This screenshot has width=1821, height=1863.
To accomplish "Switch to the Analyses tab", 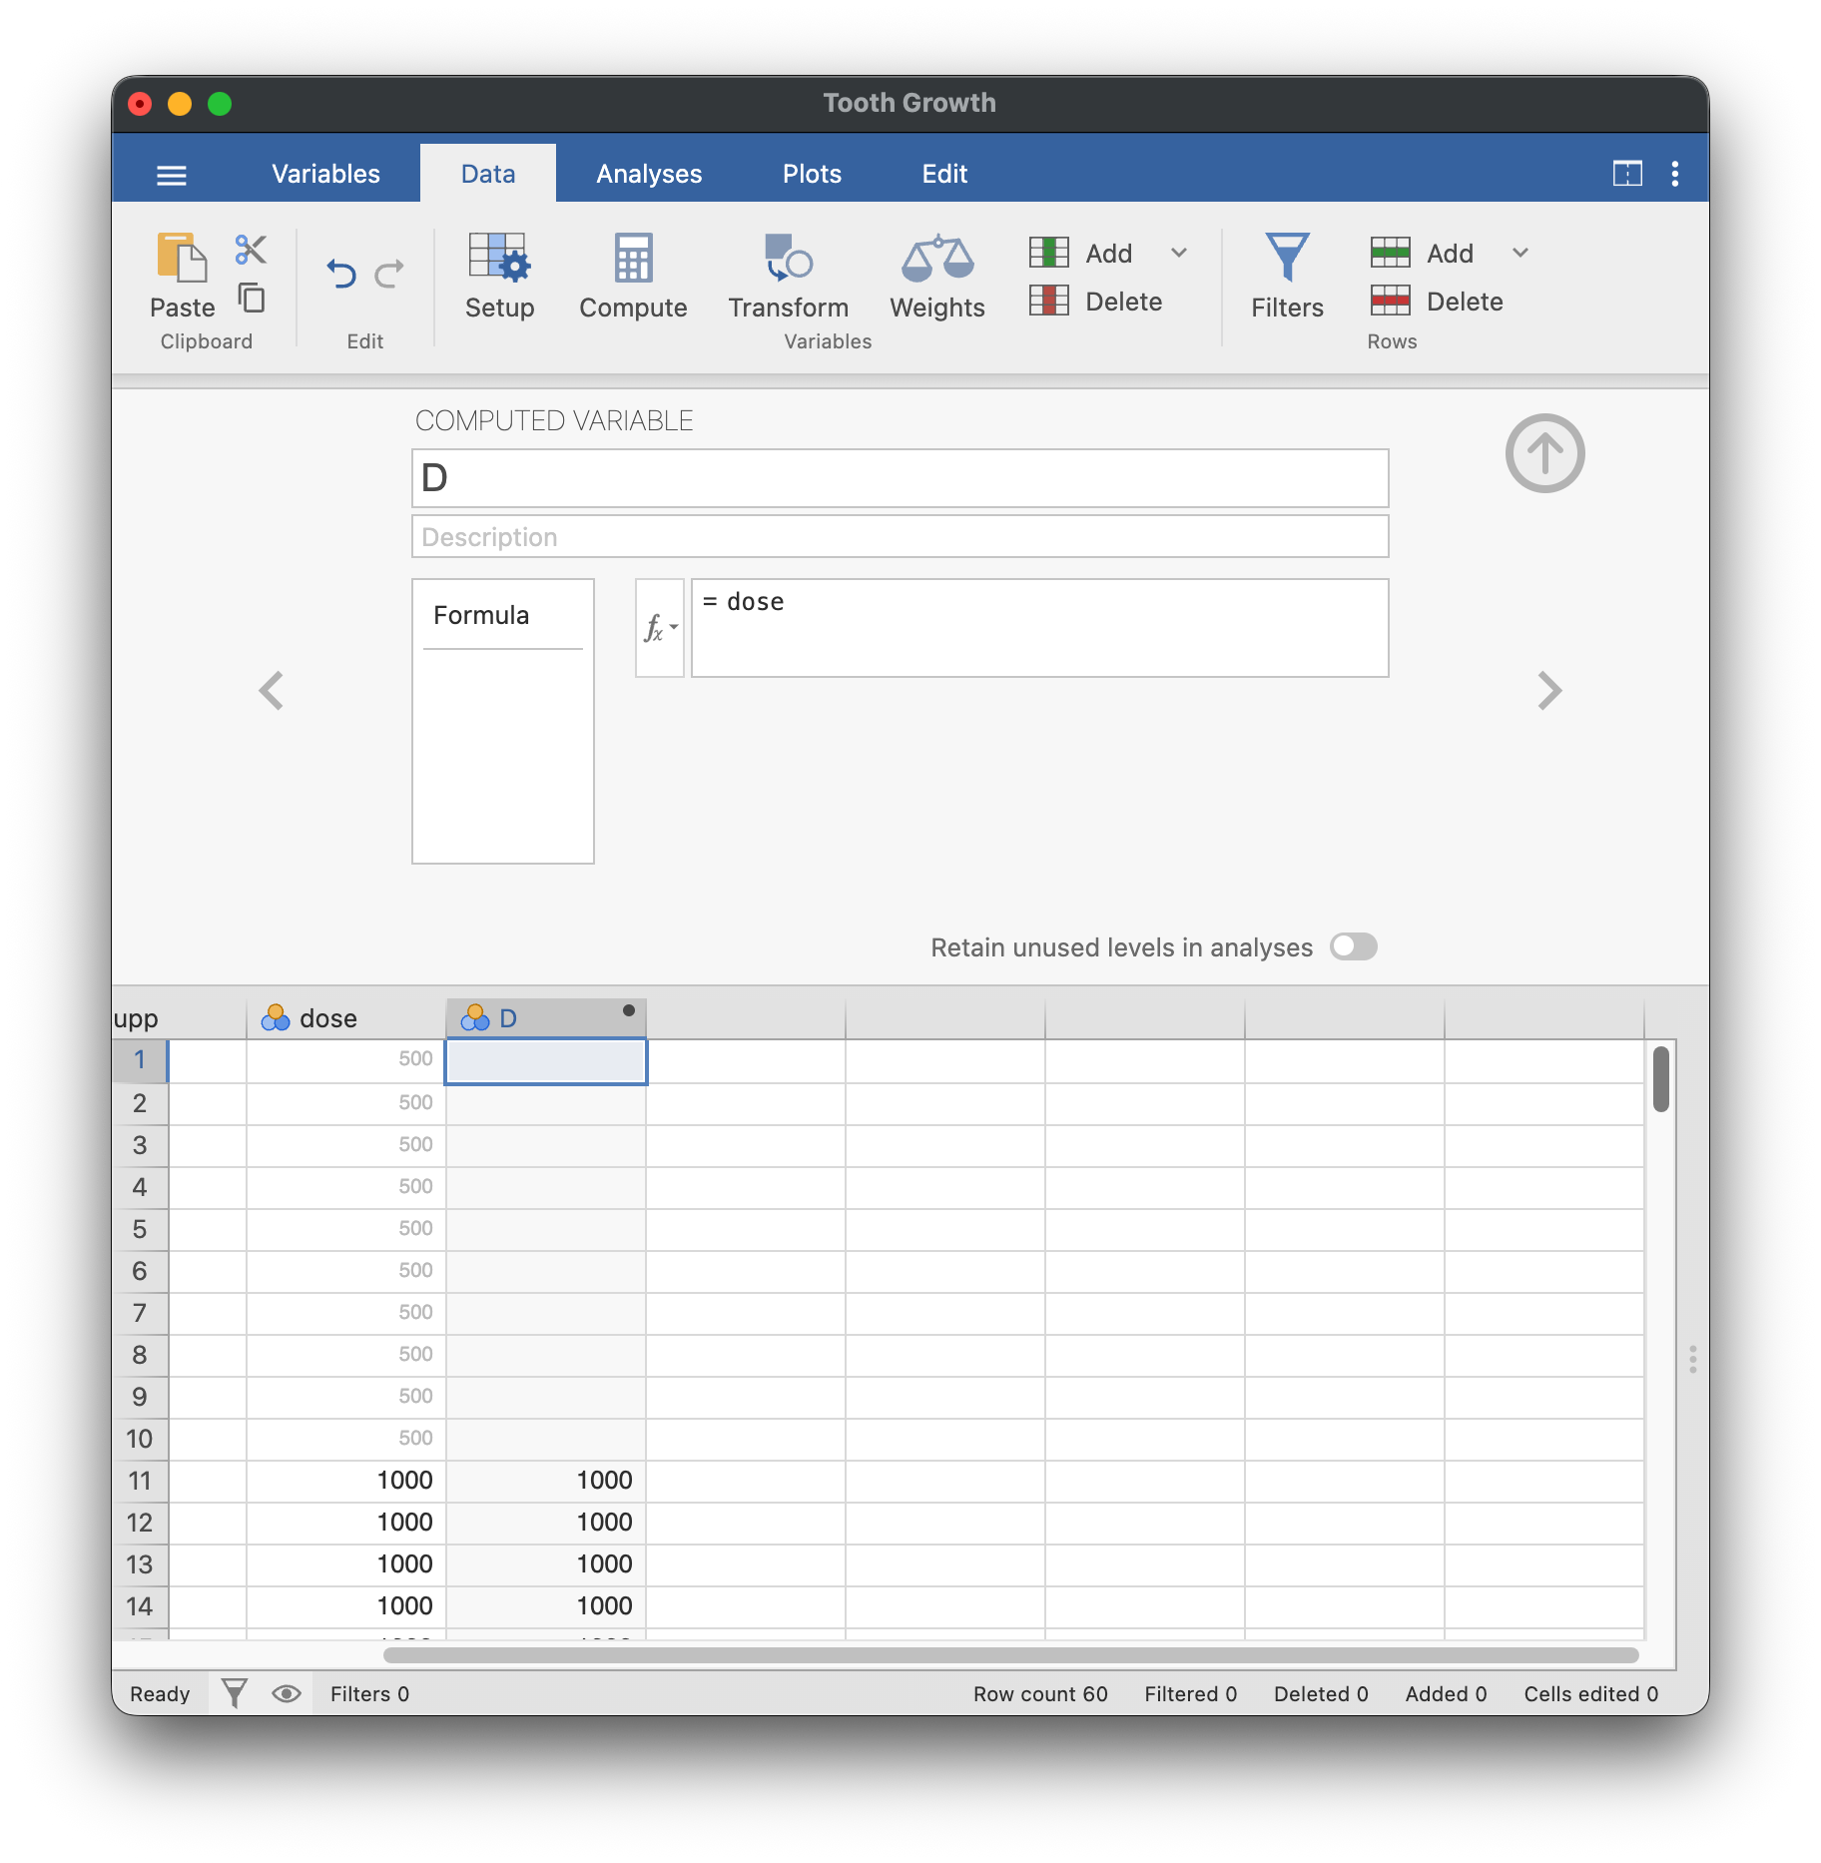I will point(649,174).
